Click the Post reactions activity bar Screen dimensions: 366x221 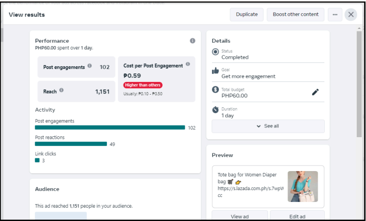pyautogui.click(x=71, y=144)
